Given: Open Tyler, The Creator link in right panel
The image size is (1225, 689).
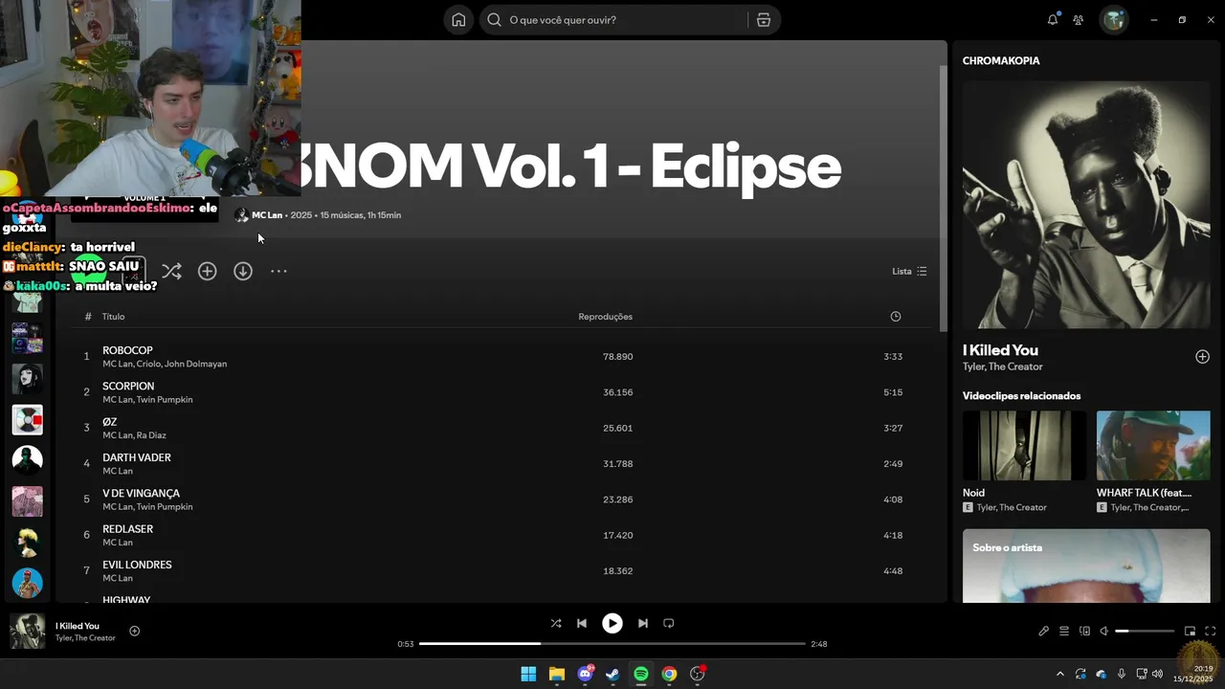Looking at the screenshot, I should pyautogui.click(x=1003, y=367).
